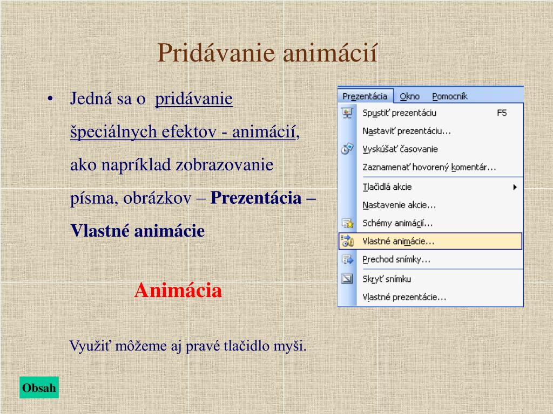This screenshot has height=414, width=553.
Task: Click the slideshow icon beside Spustiť prezentáciu
Action: coord(347,113)
